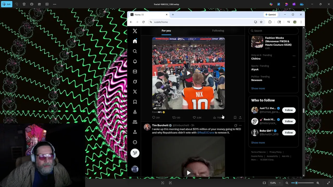The height and width of the screenshot is (187, 333).
Task: Open Chrome media controls icon
Action: (289, 22)
